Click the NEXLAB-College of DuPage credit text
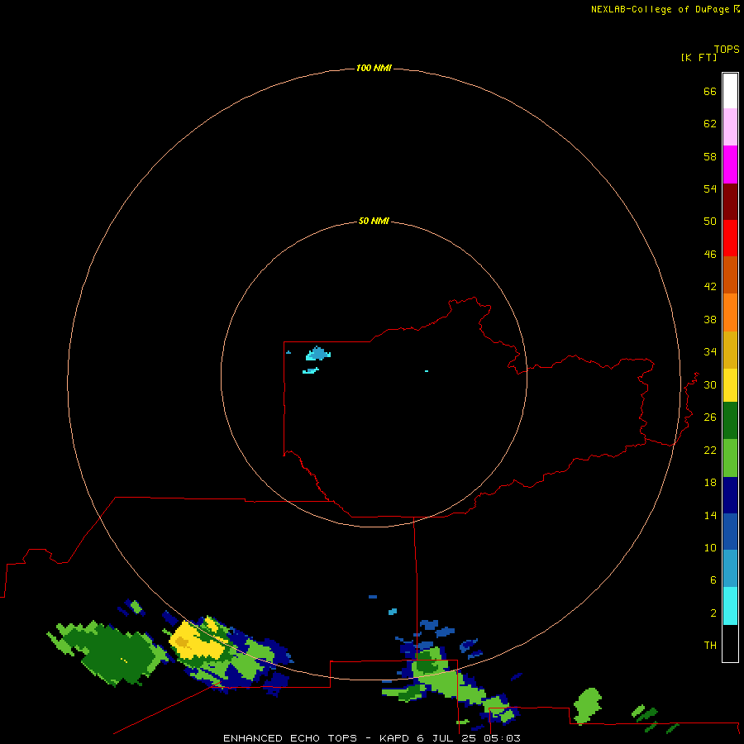 661,9
